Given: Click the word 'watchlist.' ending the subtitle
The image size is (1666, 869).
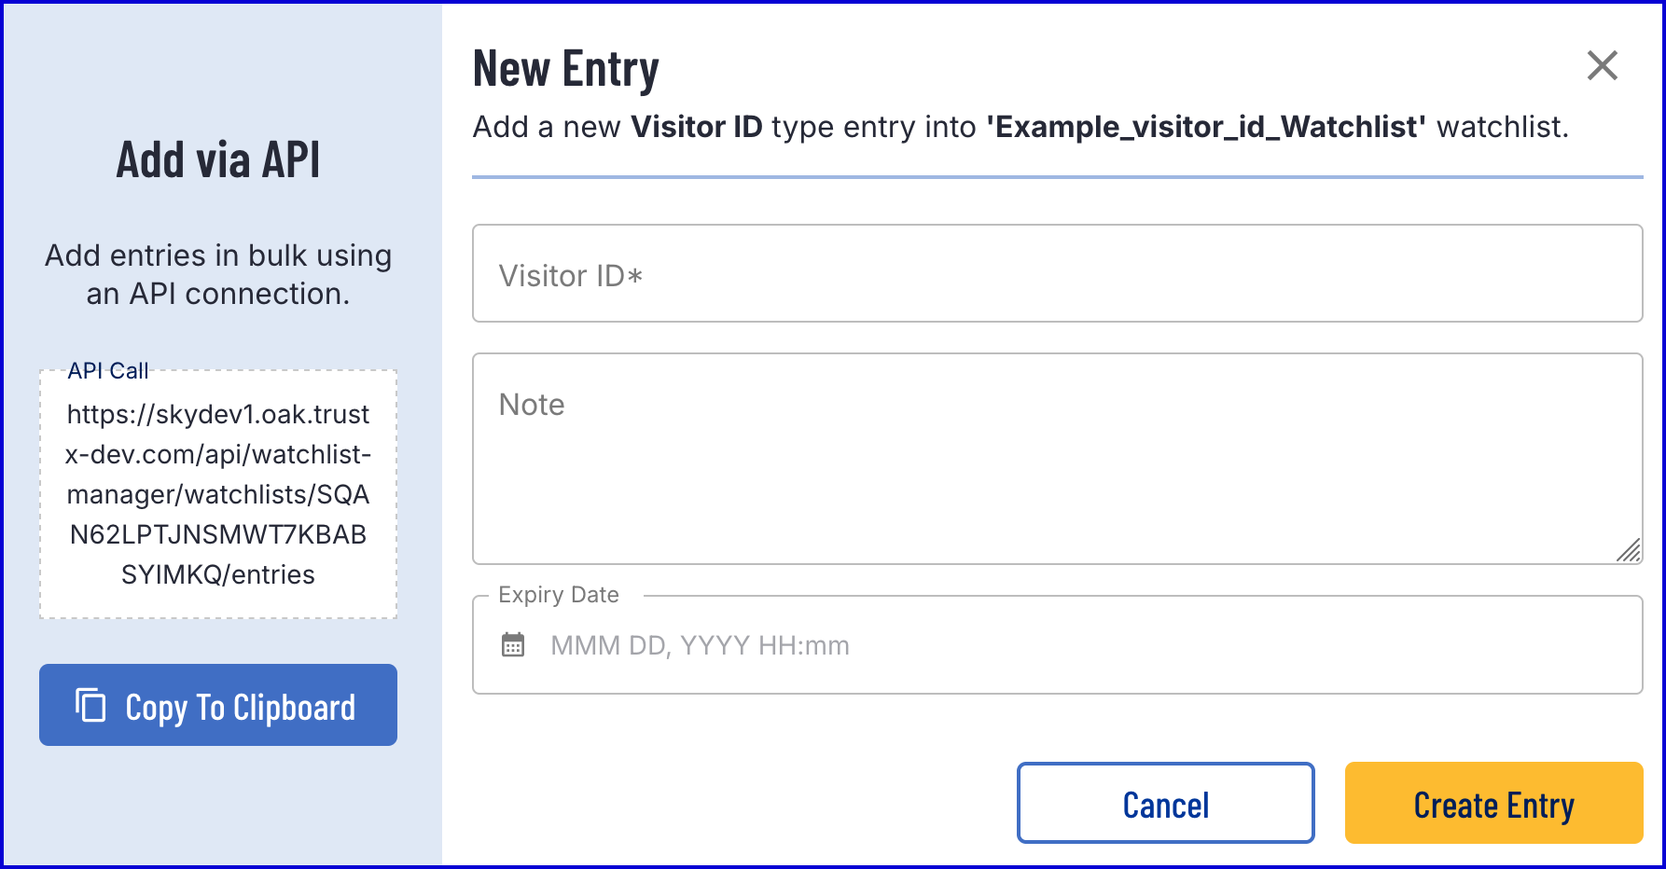Looking at the screenshot, I should 1502,127.
